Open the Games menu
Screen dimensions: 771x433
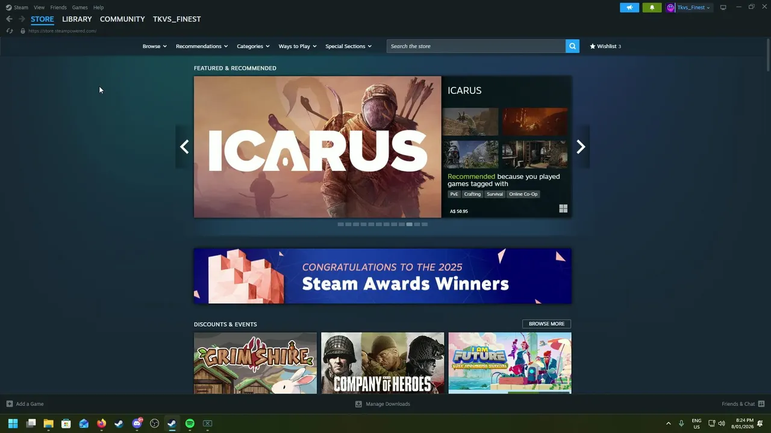tap(80, 7)
